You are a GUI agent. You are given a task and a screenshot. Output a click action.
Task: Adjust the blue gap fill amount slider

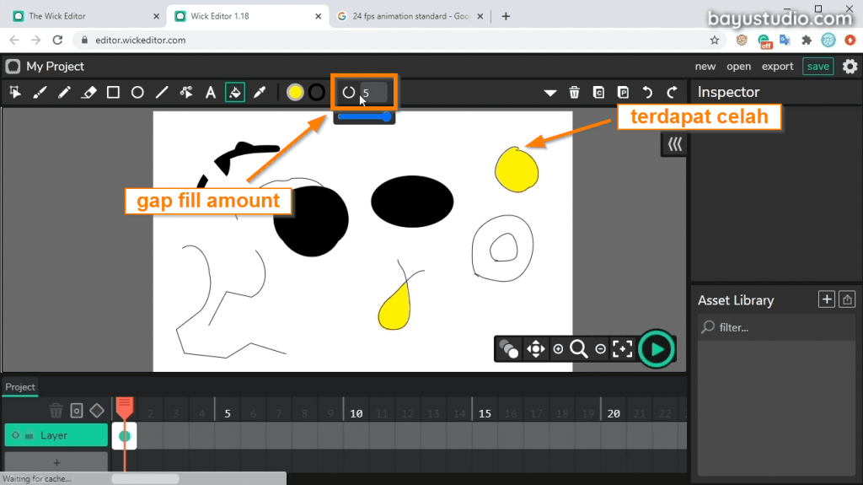[x=364, y=117]
